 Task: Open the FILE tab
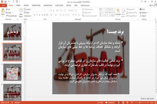[3, 5]
